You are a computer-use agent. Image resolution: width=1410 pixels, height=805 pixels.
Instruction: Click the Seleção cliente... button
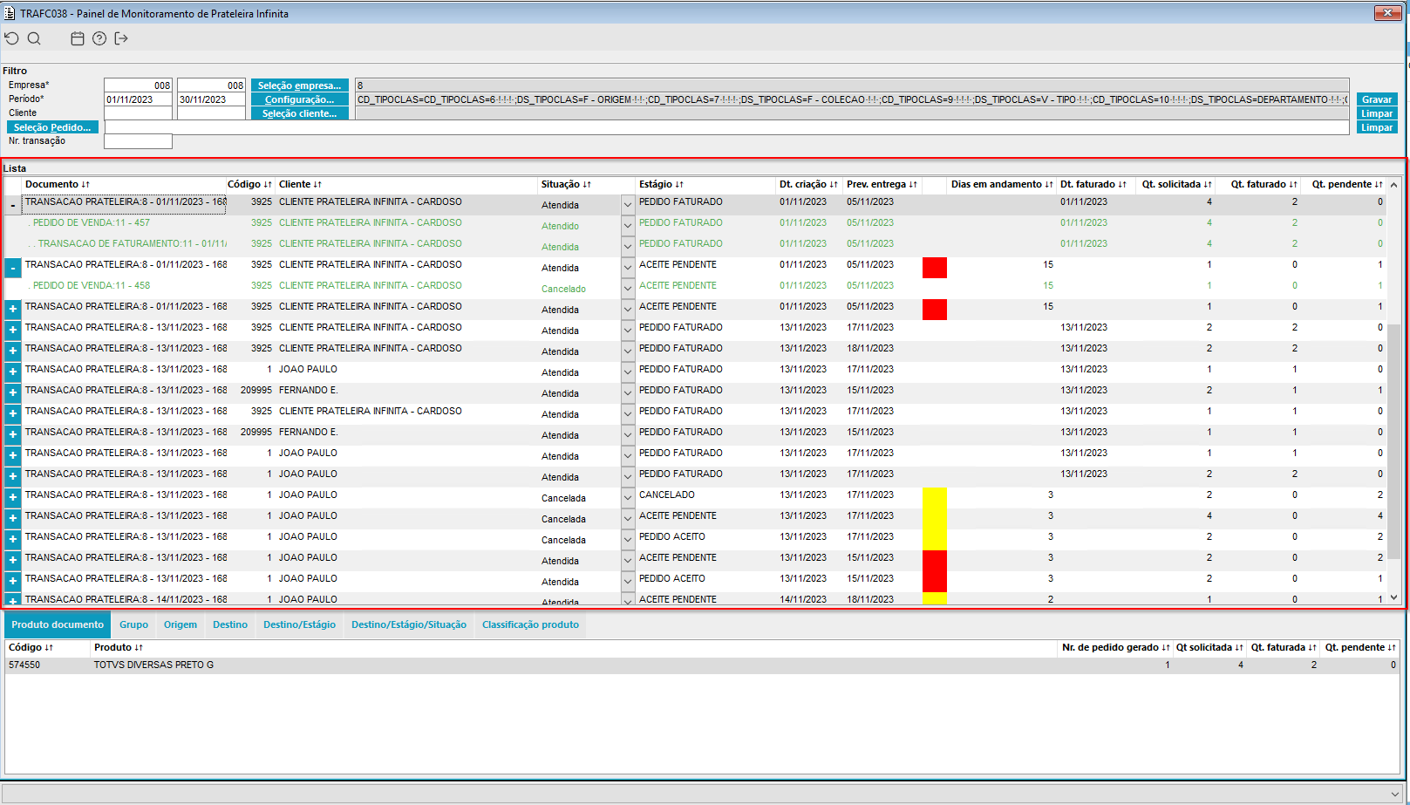tap(300, 113)
